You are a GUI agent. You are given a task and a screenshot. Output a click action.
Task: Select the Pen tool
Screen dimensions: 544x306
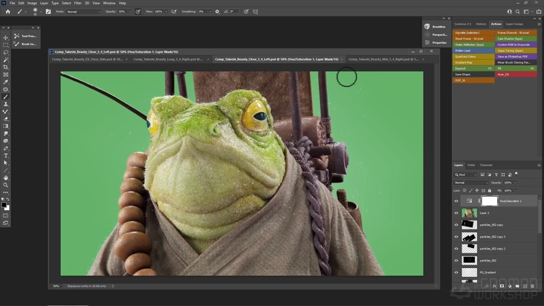pyautogui.click(x=5, y=149)
